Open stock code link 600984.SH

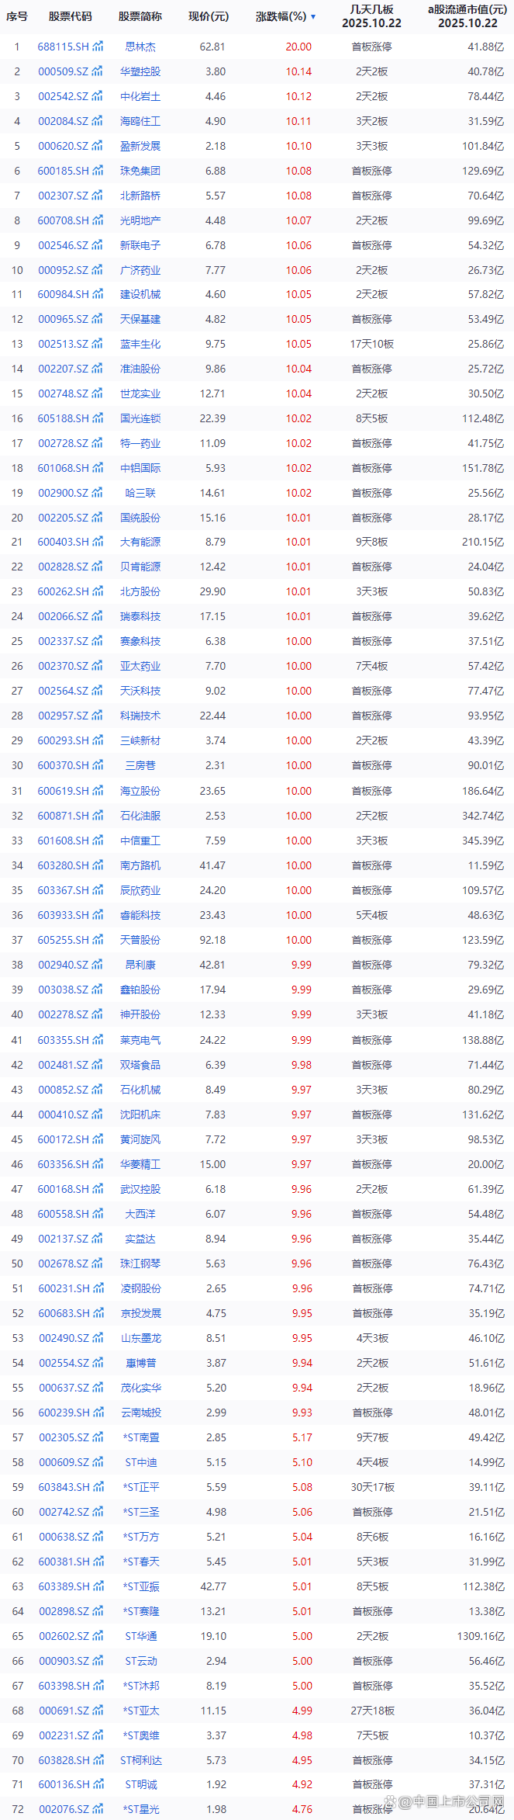point(64,294)
